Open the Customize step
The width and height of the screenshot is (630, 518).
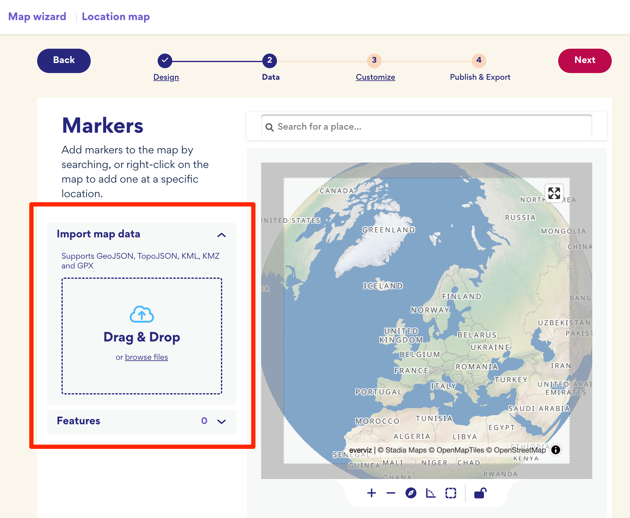pos(375,77)
